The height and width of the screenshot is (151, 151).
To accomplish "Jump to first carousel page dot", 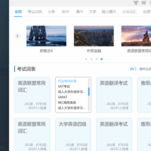I will pos(86,59).
